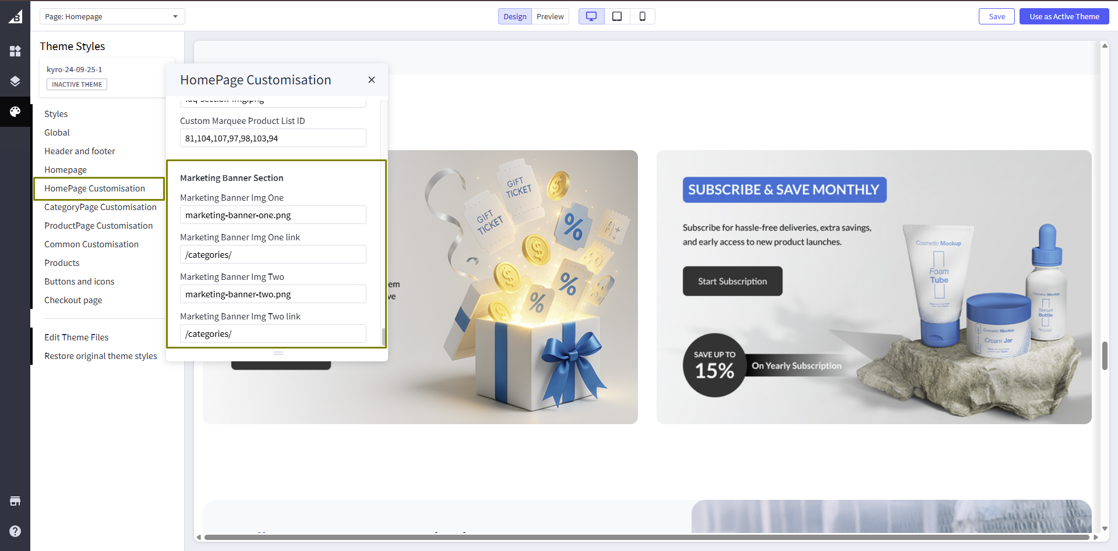Image resolution: width=1118 pixels, height=551 pixels.
Task: Click Use as Active Theme button
Action: click(x=1064, y=16)
